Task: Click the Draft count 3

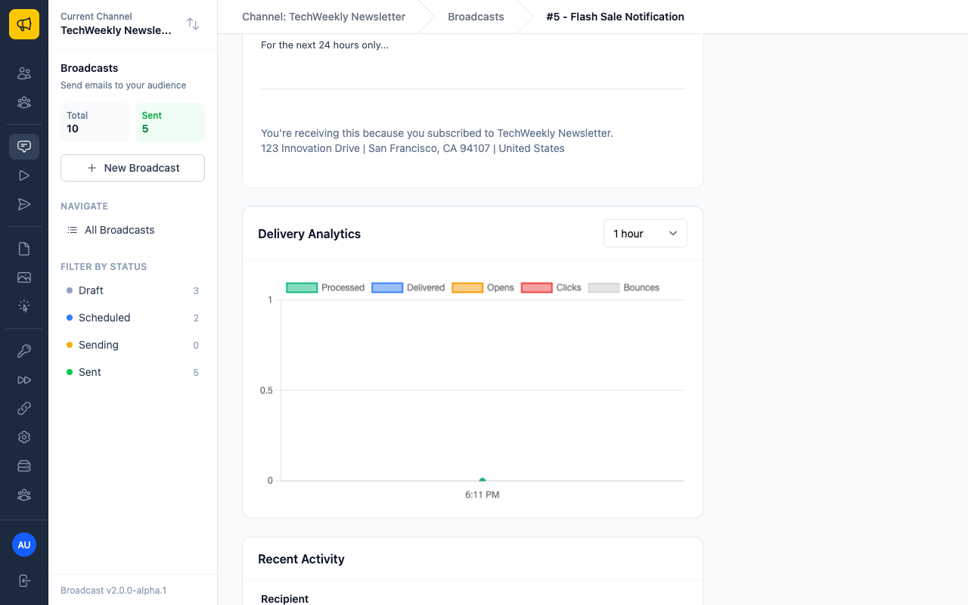Action: point(196,291)
